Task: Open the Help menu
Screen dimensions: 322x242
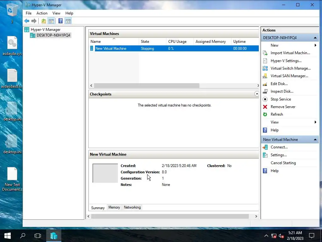Action: (x=69, y=13)
